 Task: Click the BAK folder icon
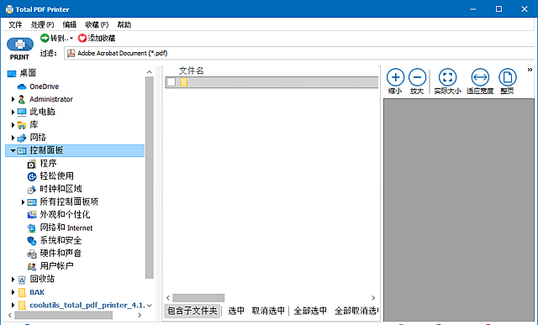point(22,292)
